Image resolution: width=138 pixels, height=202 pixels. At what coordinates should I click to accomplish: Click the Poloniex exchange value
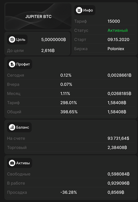(x=116, y=49)
